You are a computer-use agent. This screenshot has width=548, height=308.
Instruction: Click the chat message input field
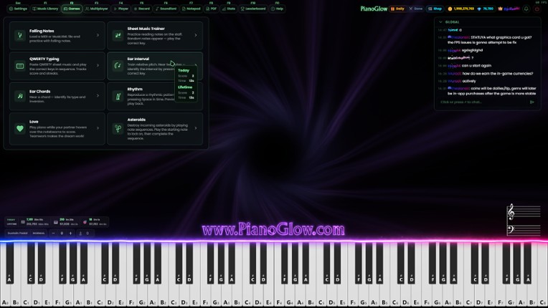coord(482,102)
